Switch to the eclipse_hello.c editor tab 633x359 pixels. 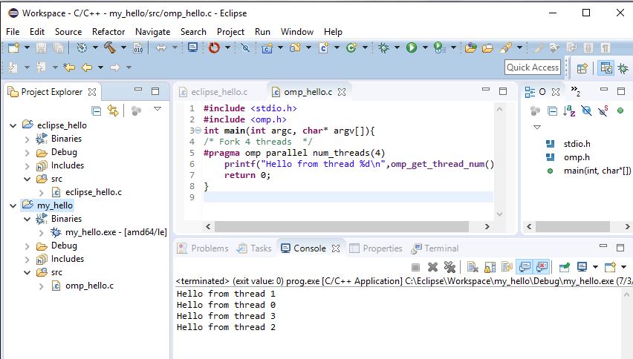click(219, 92)
